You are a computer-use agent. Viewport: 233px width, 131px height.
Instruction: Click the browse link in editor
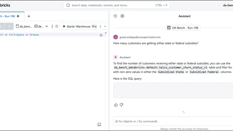click(x=34, y=35)
